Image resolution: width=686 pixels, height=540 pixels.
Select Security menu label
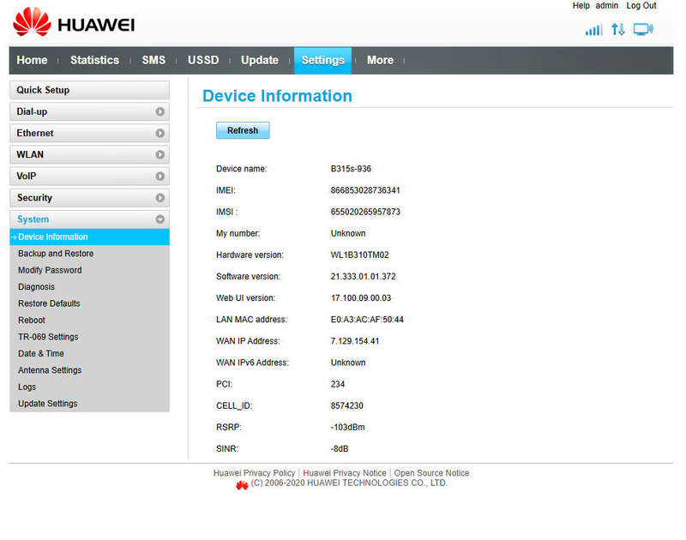(34, 198)
